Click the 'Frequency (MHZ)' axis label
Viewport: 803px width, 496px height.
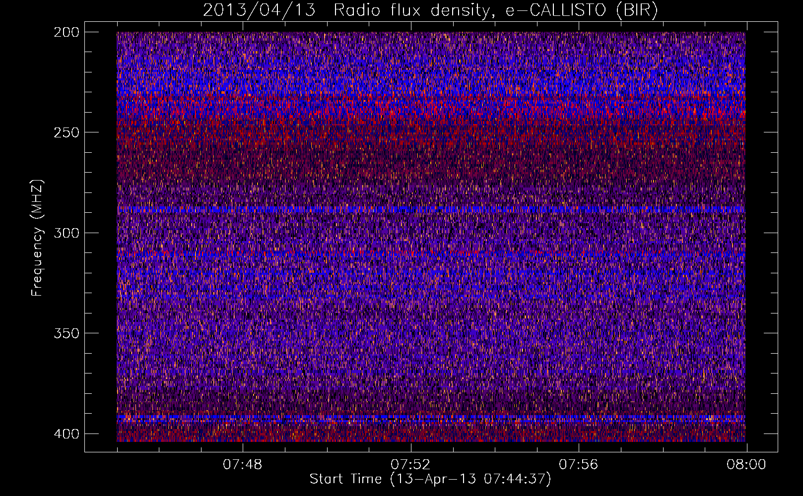(x=37, y=238)
